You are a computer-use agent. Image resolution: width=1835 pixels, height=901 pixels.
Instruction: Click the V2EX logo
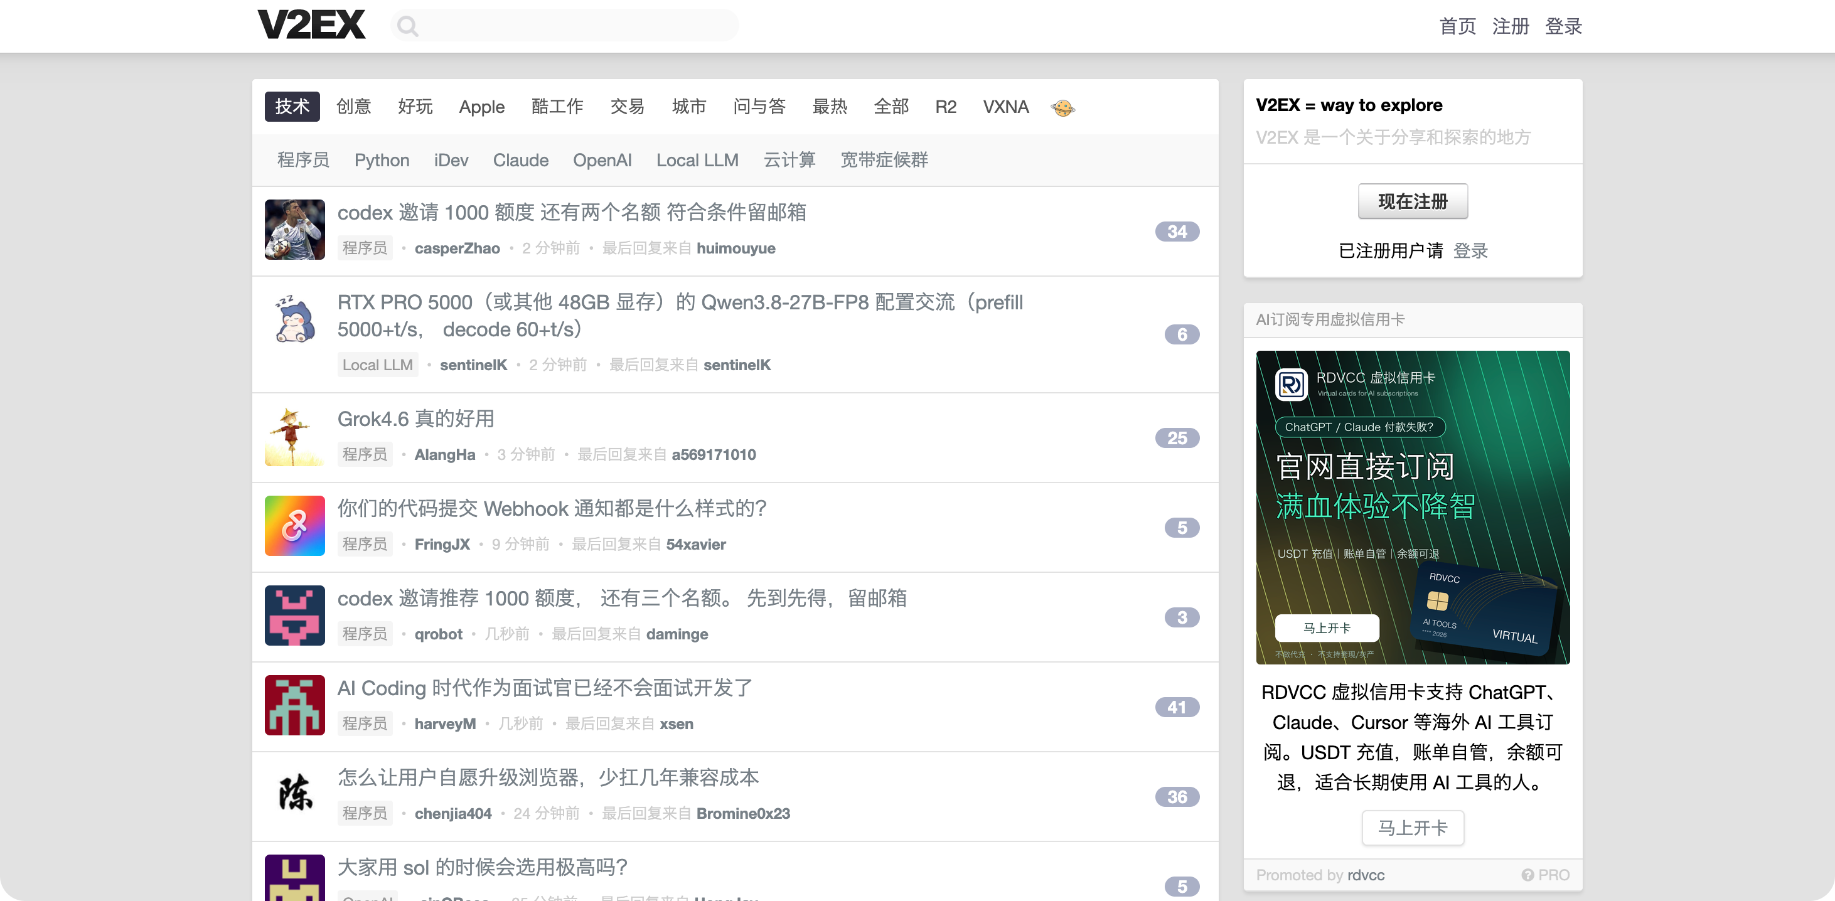[x=311, y=26]
